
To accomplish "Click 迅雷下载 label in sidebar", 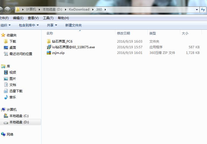I will 16,91.
